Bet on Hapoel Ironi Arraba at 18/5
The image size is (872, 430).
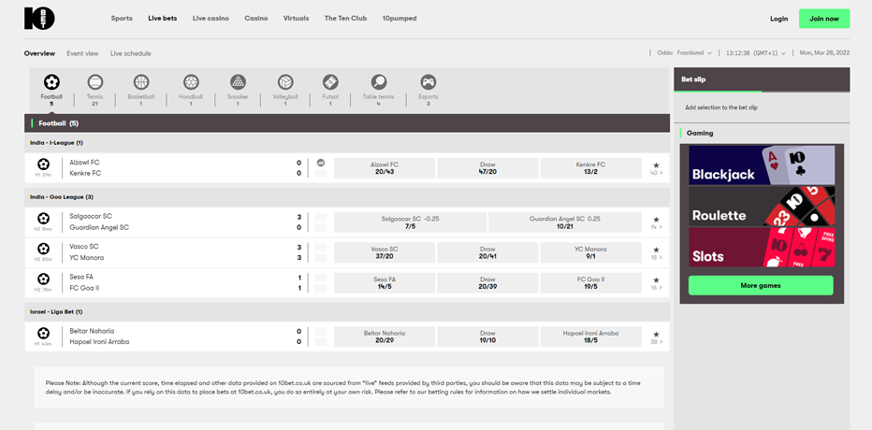590,337
